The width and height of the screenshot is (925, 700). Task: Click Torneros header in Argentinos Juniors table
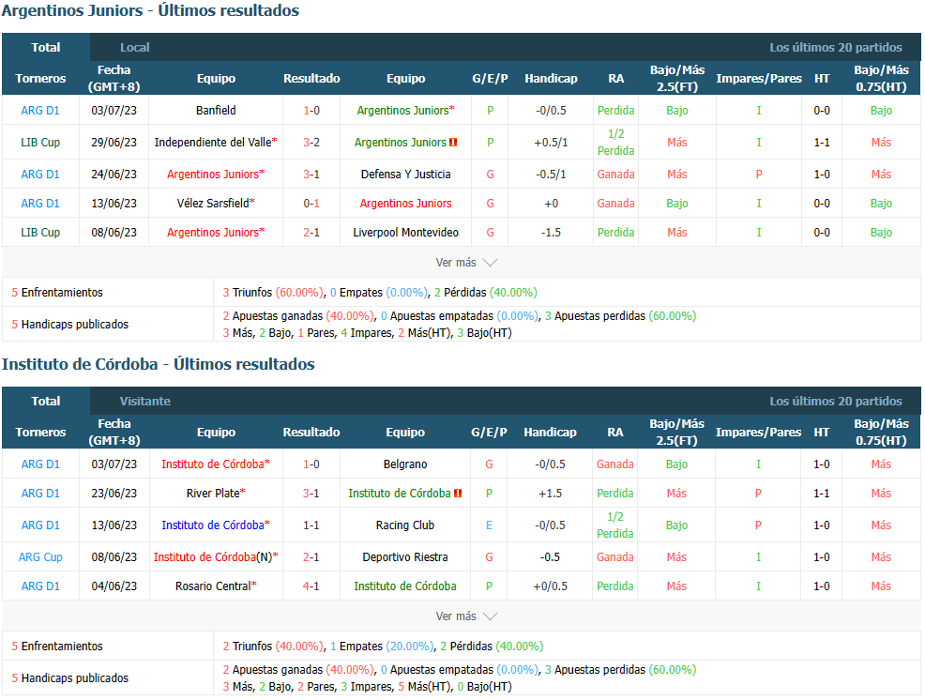(x=40, y=79)
